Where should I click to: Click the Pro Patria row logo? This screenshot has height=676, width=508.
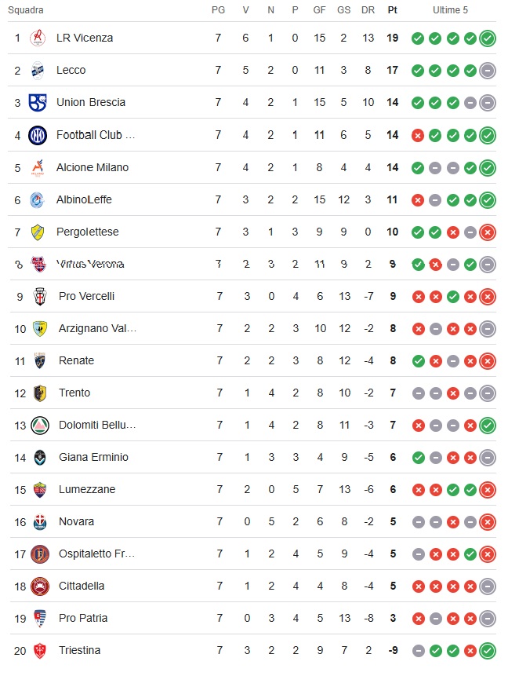40,619
